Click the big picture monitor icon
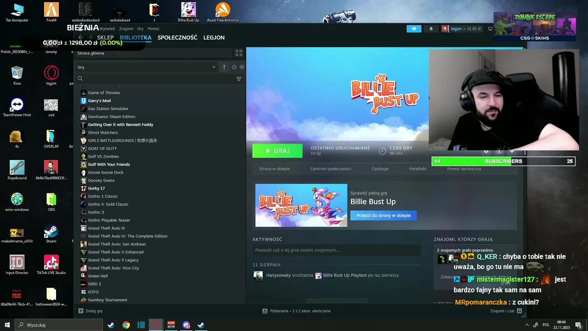588x331 pixels. [490, 29]
